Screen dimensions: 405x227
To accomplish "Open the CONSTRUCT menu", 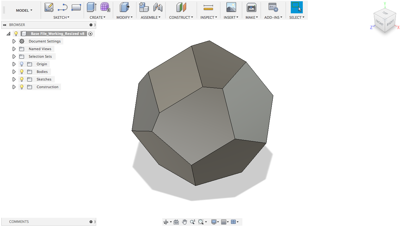I will coord(181,17).
